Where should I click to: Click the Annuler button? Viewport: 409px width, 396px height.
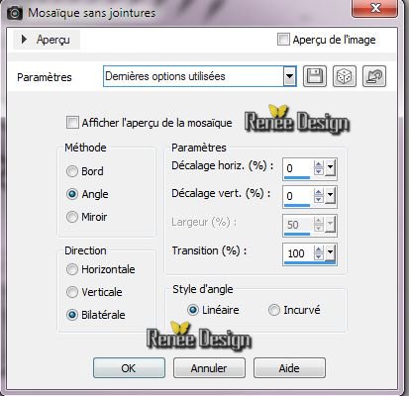(x=209, y=368)
